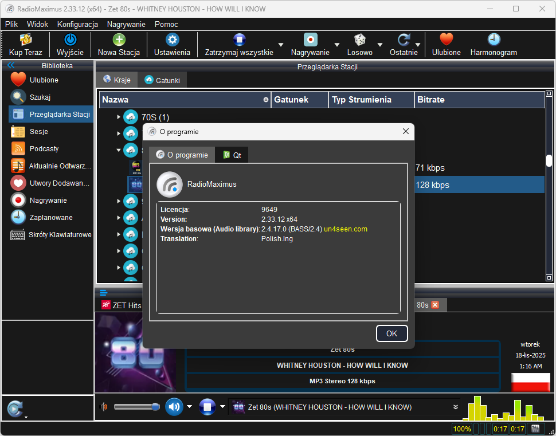The width and height of the screenshot is (556, 436).
Task: Open Ustawienia from the toolbar
Action: (172, 40)
